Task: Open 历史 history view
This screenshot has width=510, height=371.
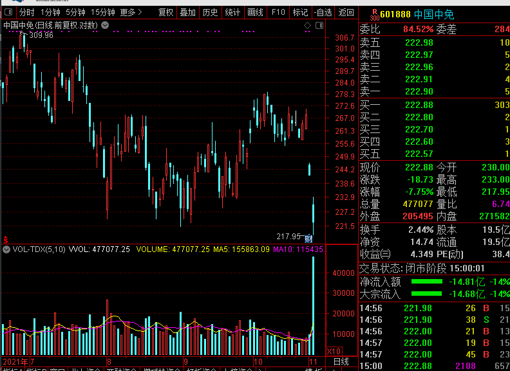Action: (x=210, y=12)
